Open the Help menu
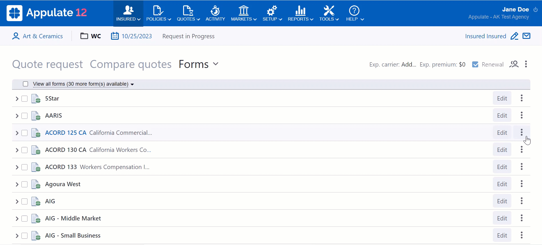Viewport: 542px width, 245px height. [355, 13]
